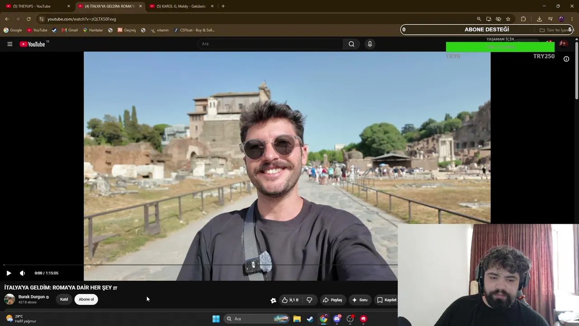
Task: Seek on the video progress bar
Action: pos(201,265)
